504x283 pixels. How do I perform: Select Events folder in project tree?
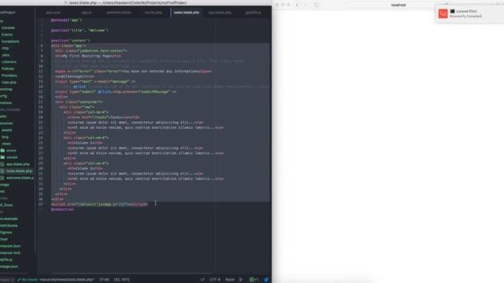point(7,35)
